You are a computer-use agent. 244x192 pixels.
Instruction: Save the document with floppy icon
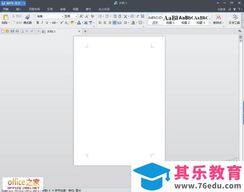[12, 31]
